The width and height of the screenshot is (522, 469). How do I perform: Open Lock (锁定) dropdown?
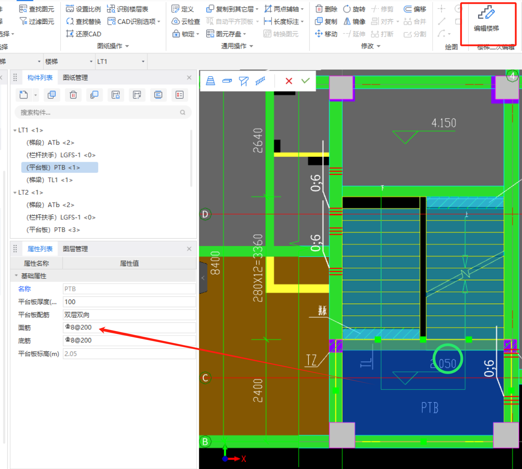[x=197, y=34]
